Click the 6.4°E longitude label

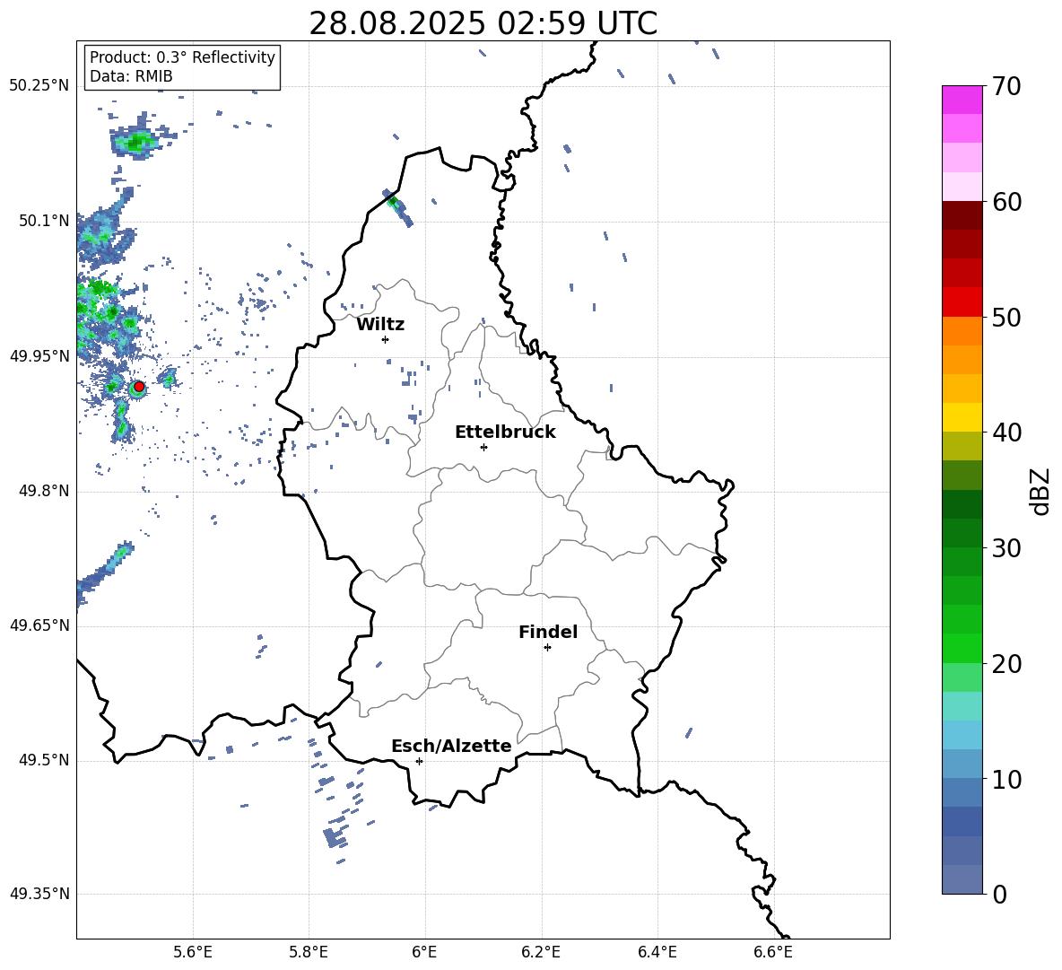[x=657, y=952]
